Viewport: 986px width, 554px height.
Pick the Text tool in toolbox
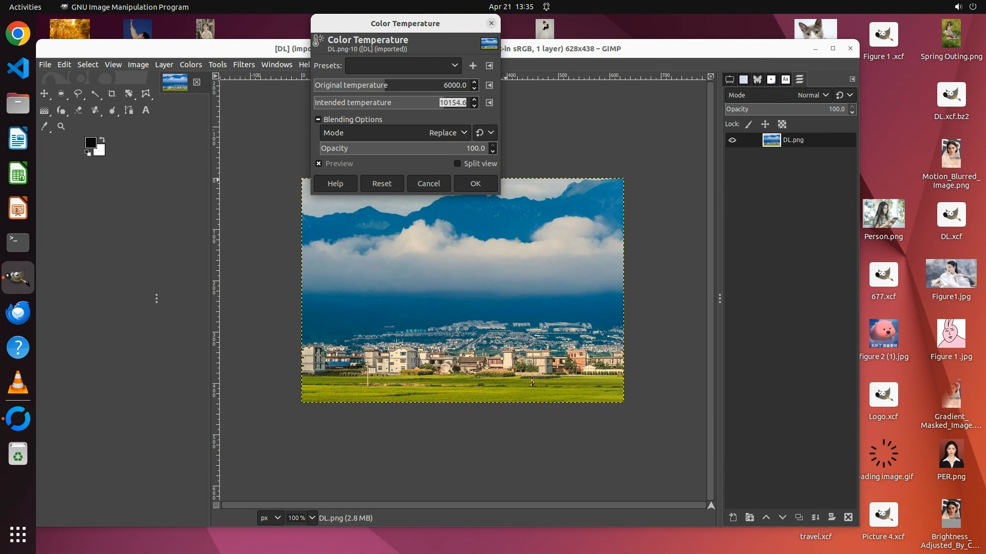146,110
